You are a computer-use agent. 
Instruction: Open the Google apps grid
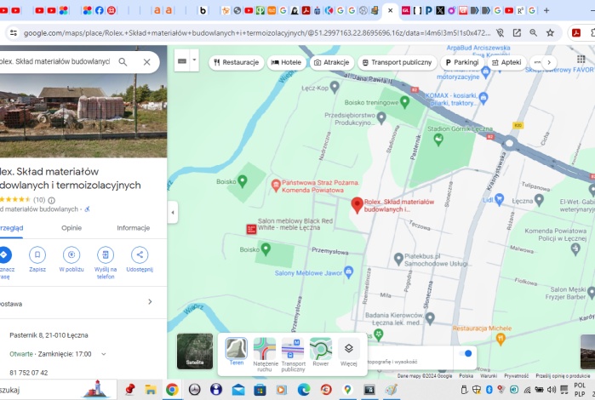[581, 59]
